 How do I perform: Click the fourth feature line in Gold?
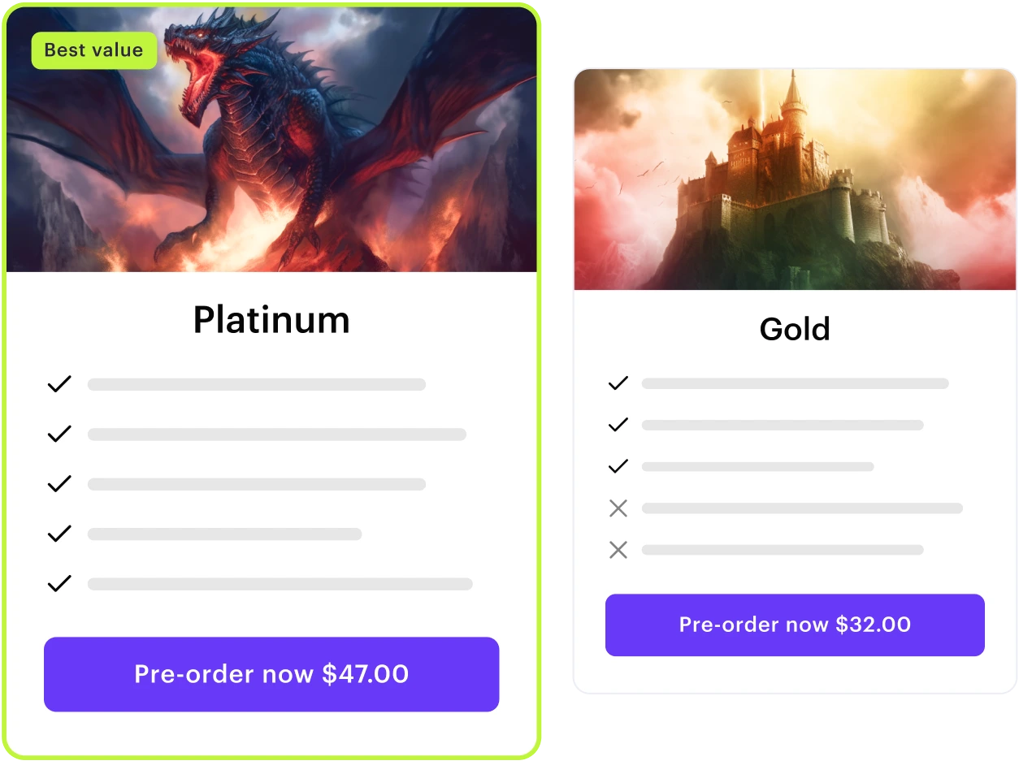click(x=802, y=508)
